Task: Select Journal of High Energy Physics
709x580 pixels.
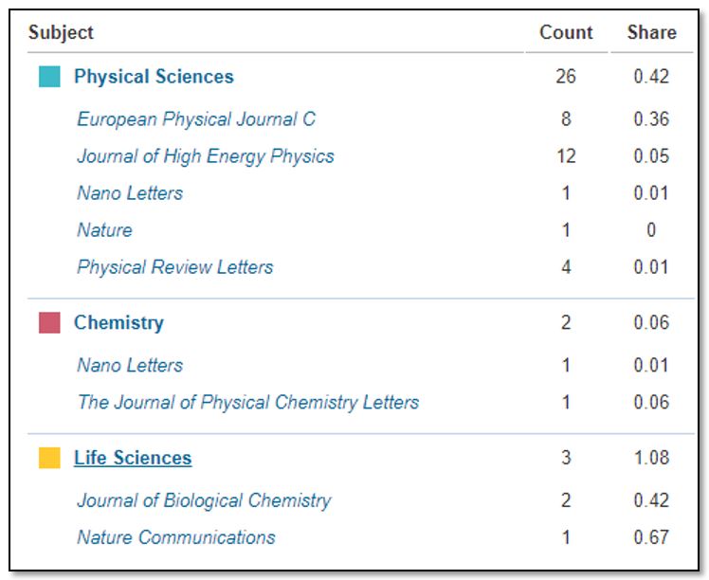Action: coord(206,156)
